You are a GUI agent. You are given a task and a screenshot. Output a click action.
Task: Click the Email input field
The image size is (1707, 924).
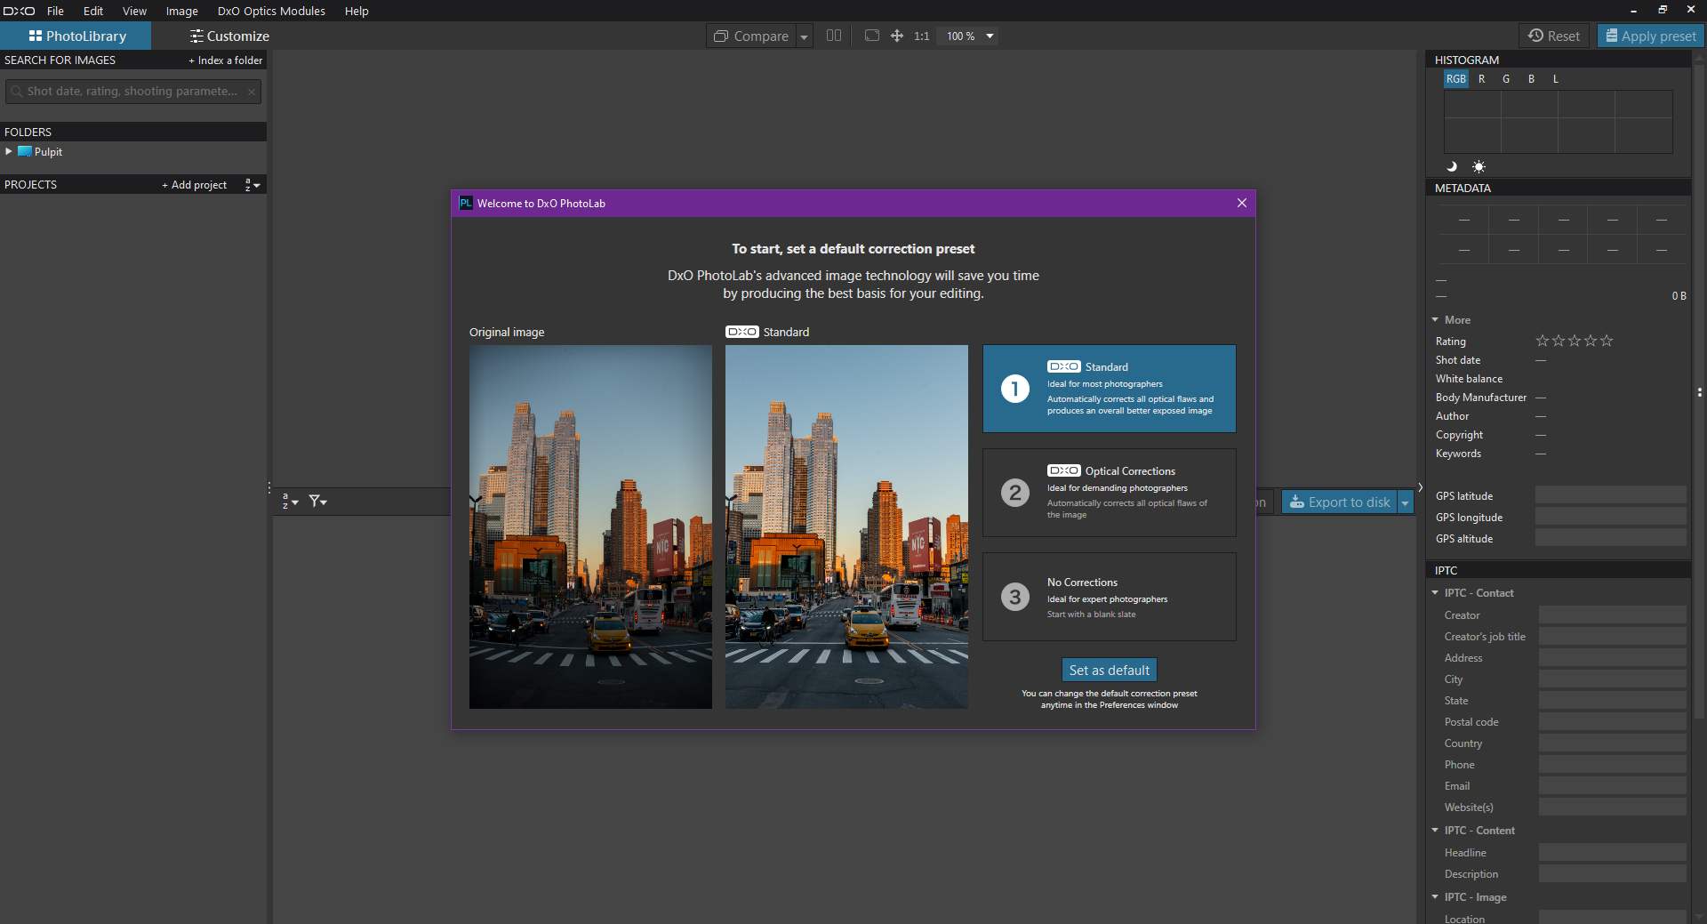[1612, 785]
